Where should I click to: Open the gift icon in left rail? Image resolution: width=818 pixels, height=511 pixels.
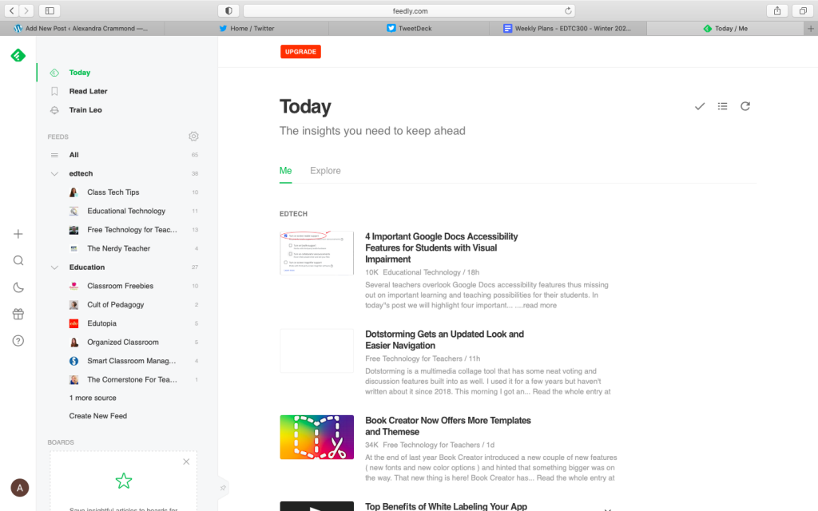click(x=18, y=314)
